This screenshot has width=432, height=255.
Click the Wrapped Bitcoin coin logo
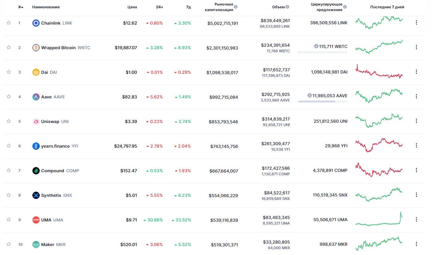tap(36, 48)
